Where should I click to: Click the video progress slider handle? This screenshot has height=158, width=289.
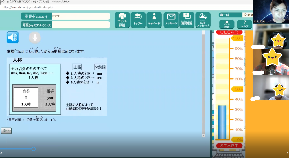[x=33, y=149]
